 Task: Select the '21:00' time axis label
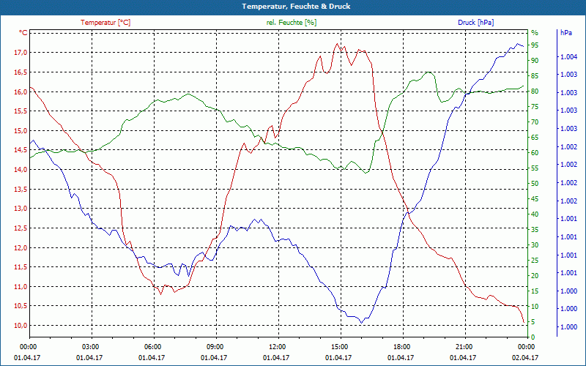click(x=465, y=346)
